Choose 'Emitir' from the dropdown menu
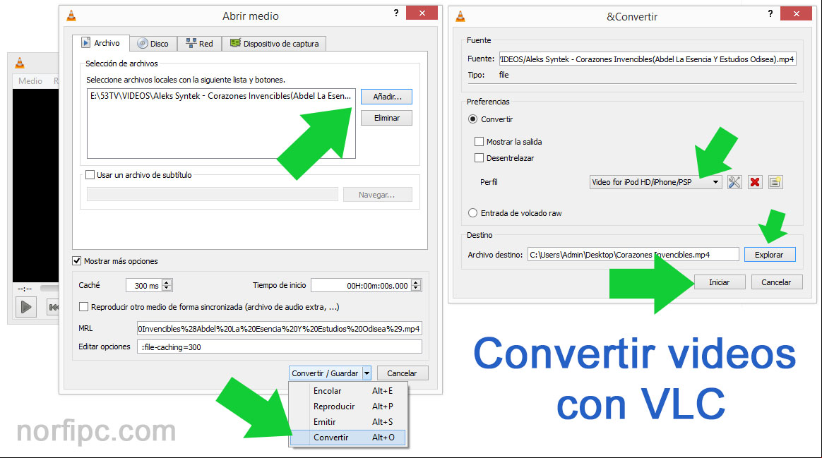 [x=349, y=422]
